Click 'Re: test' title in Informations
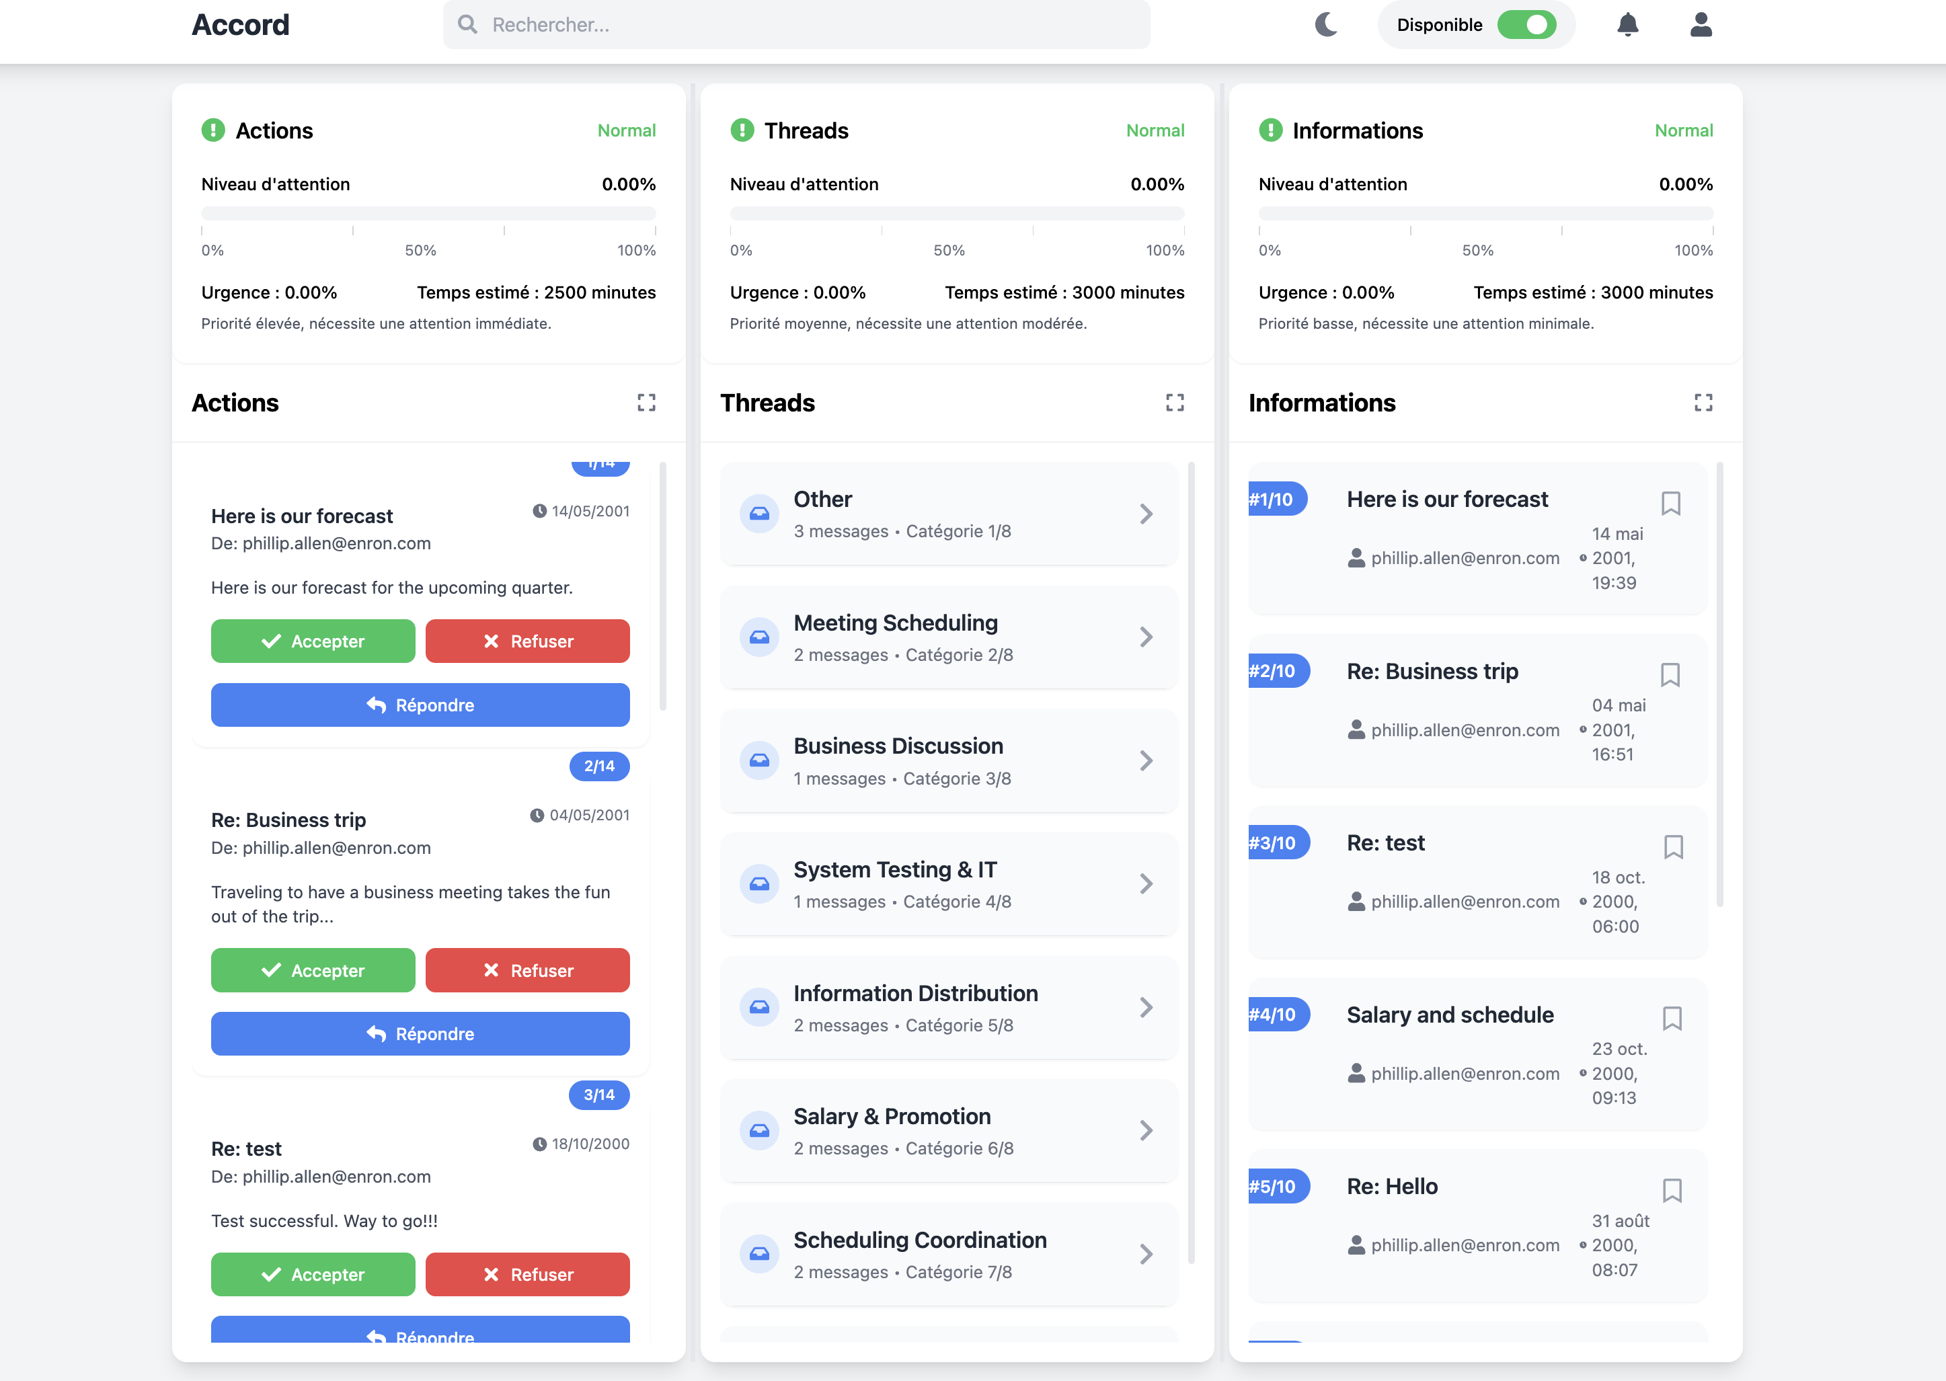The width and height of the screenshot is (1946, 1381). click(x=1385, y=842)
